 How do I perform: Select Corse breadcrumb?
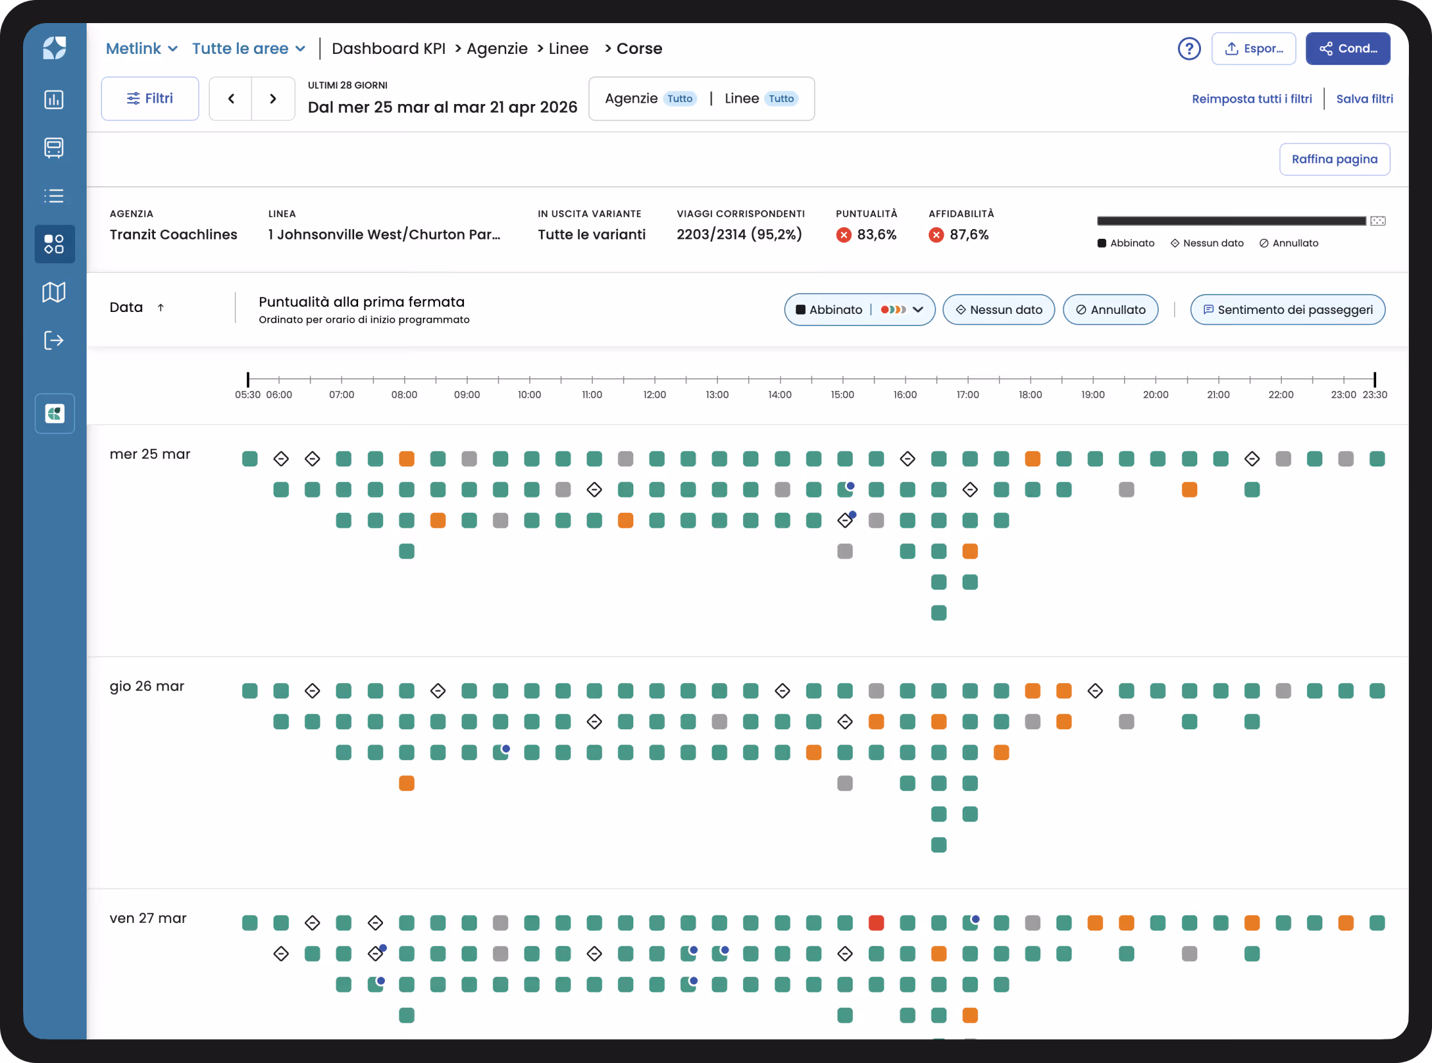(x=639, y=48)
